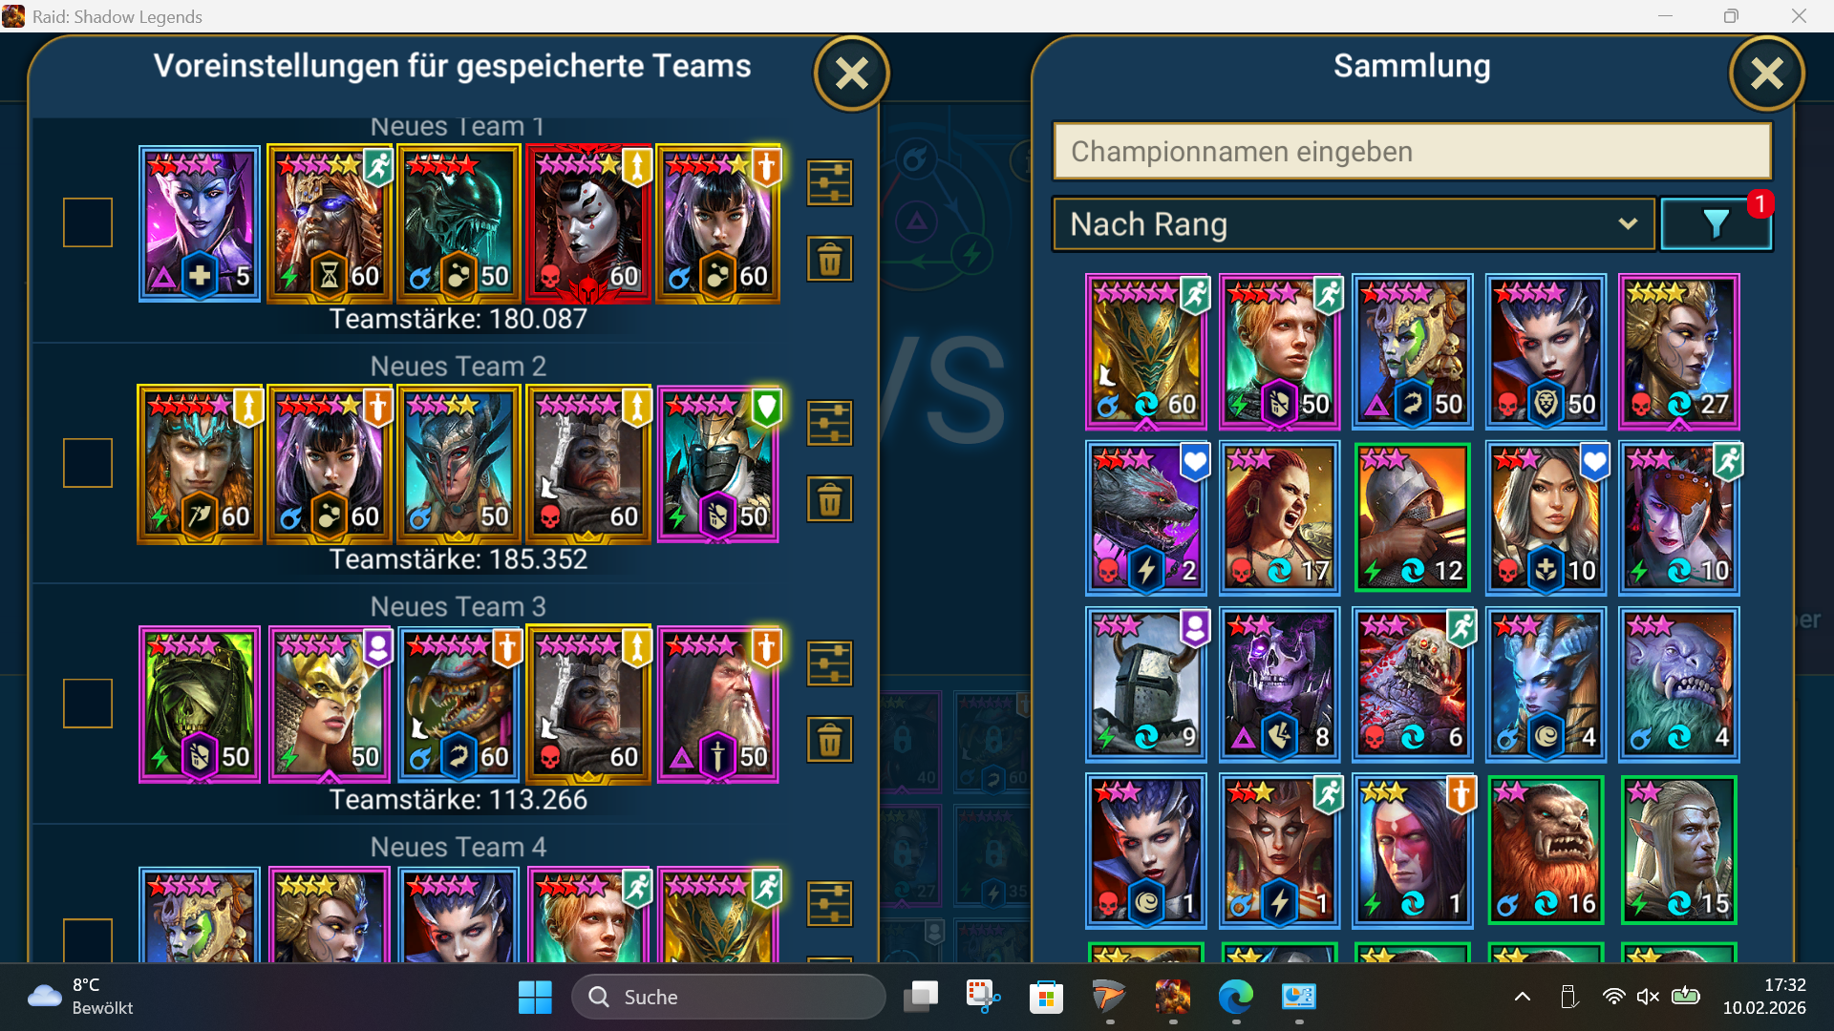Show hidden system tray icons chevron
This screenshot has width=1834, height=1031.
[1523, 997]
